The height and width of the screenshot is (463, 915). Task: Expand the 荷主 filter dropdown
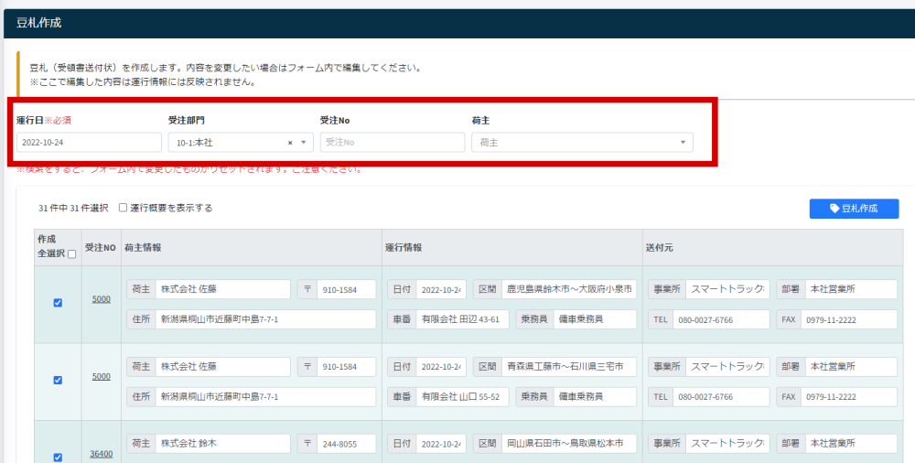682,143
